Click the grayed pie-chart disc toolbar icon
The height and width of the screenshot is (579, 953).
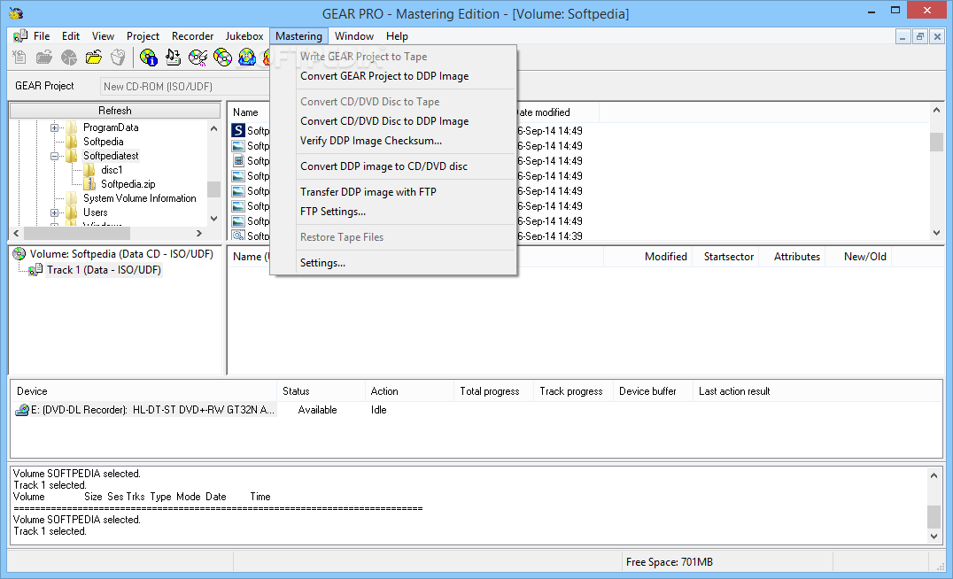coord(69,58)
